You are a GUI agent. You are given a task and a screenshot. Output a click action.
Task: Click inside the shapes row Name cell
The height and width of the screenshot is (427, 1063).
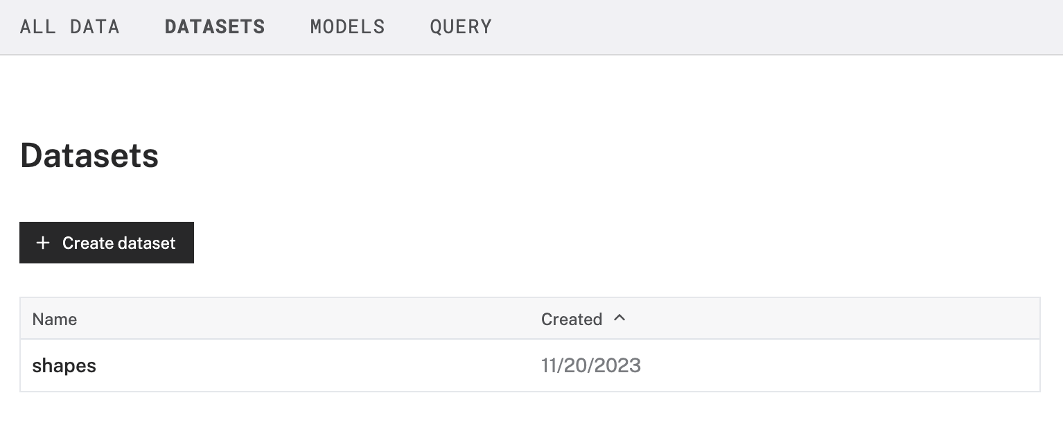(x=139, y=365)
